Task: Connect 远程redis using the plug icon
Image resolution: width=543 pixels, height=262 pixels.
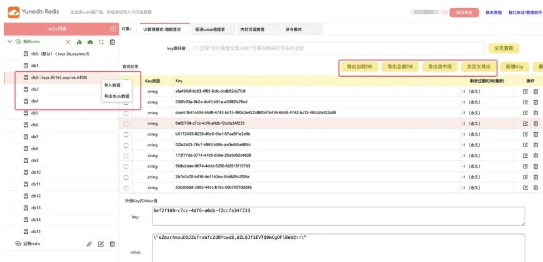Action: 90,244
